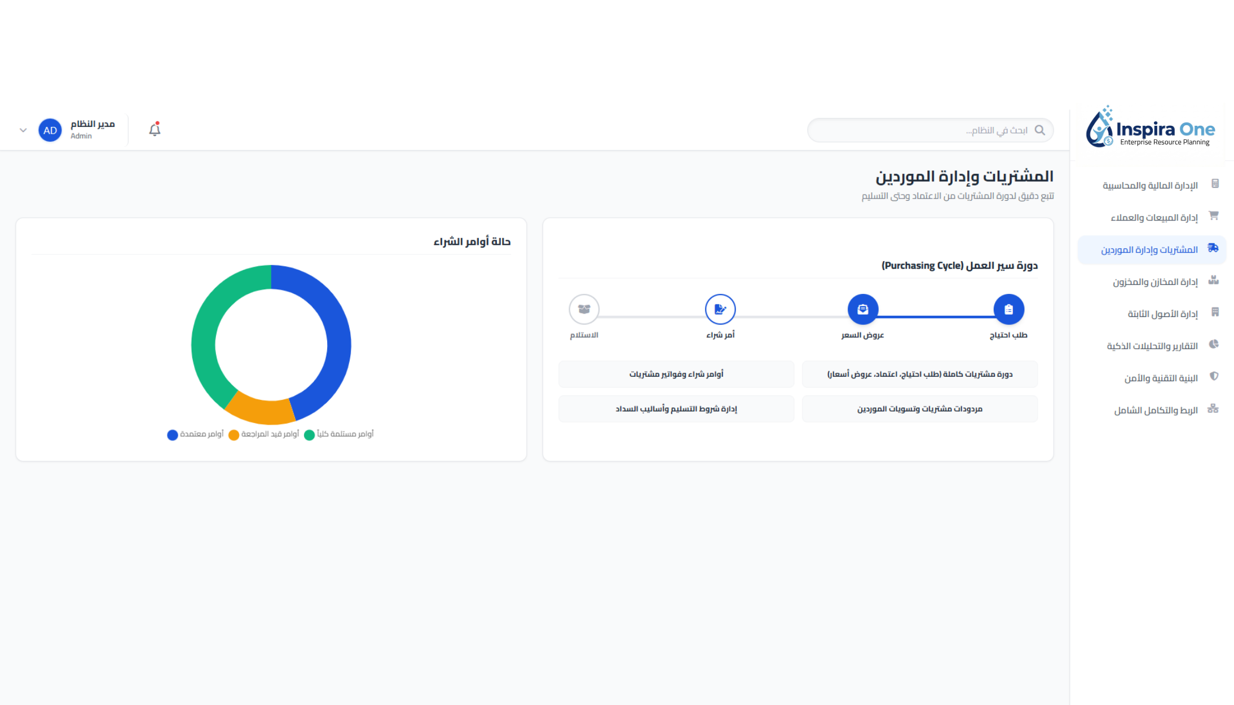Viewport: 1234px width, 705px height.
Task: Toggle green أوامر مستلمة كلياً legend swatch
Action: coord(309,435)
